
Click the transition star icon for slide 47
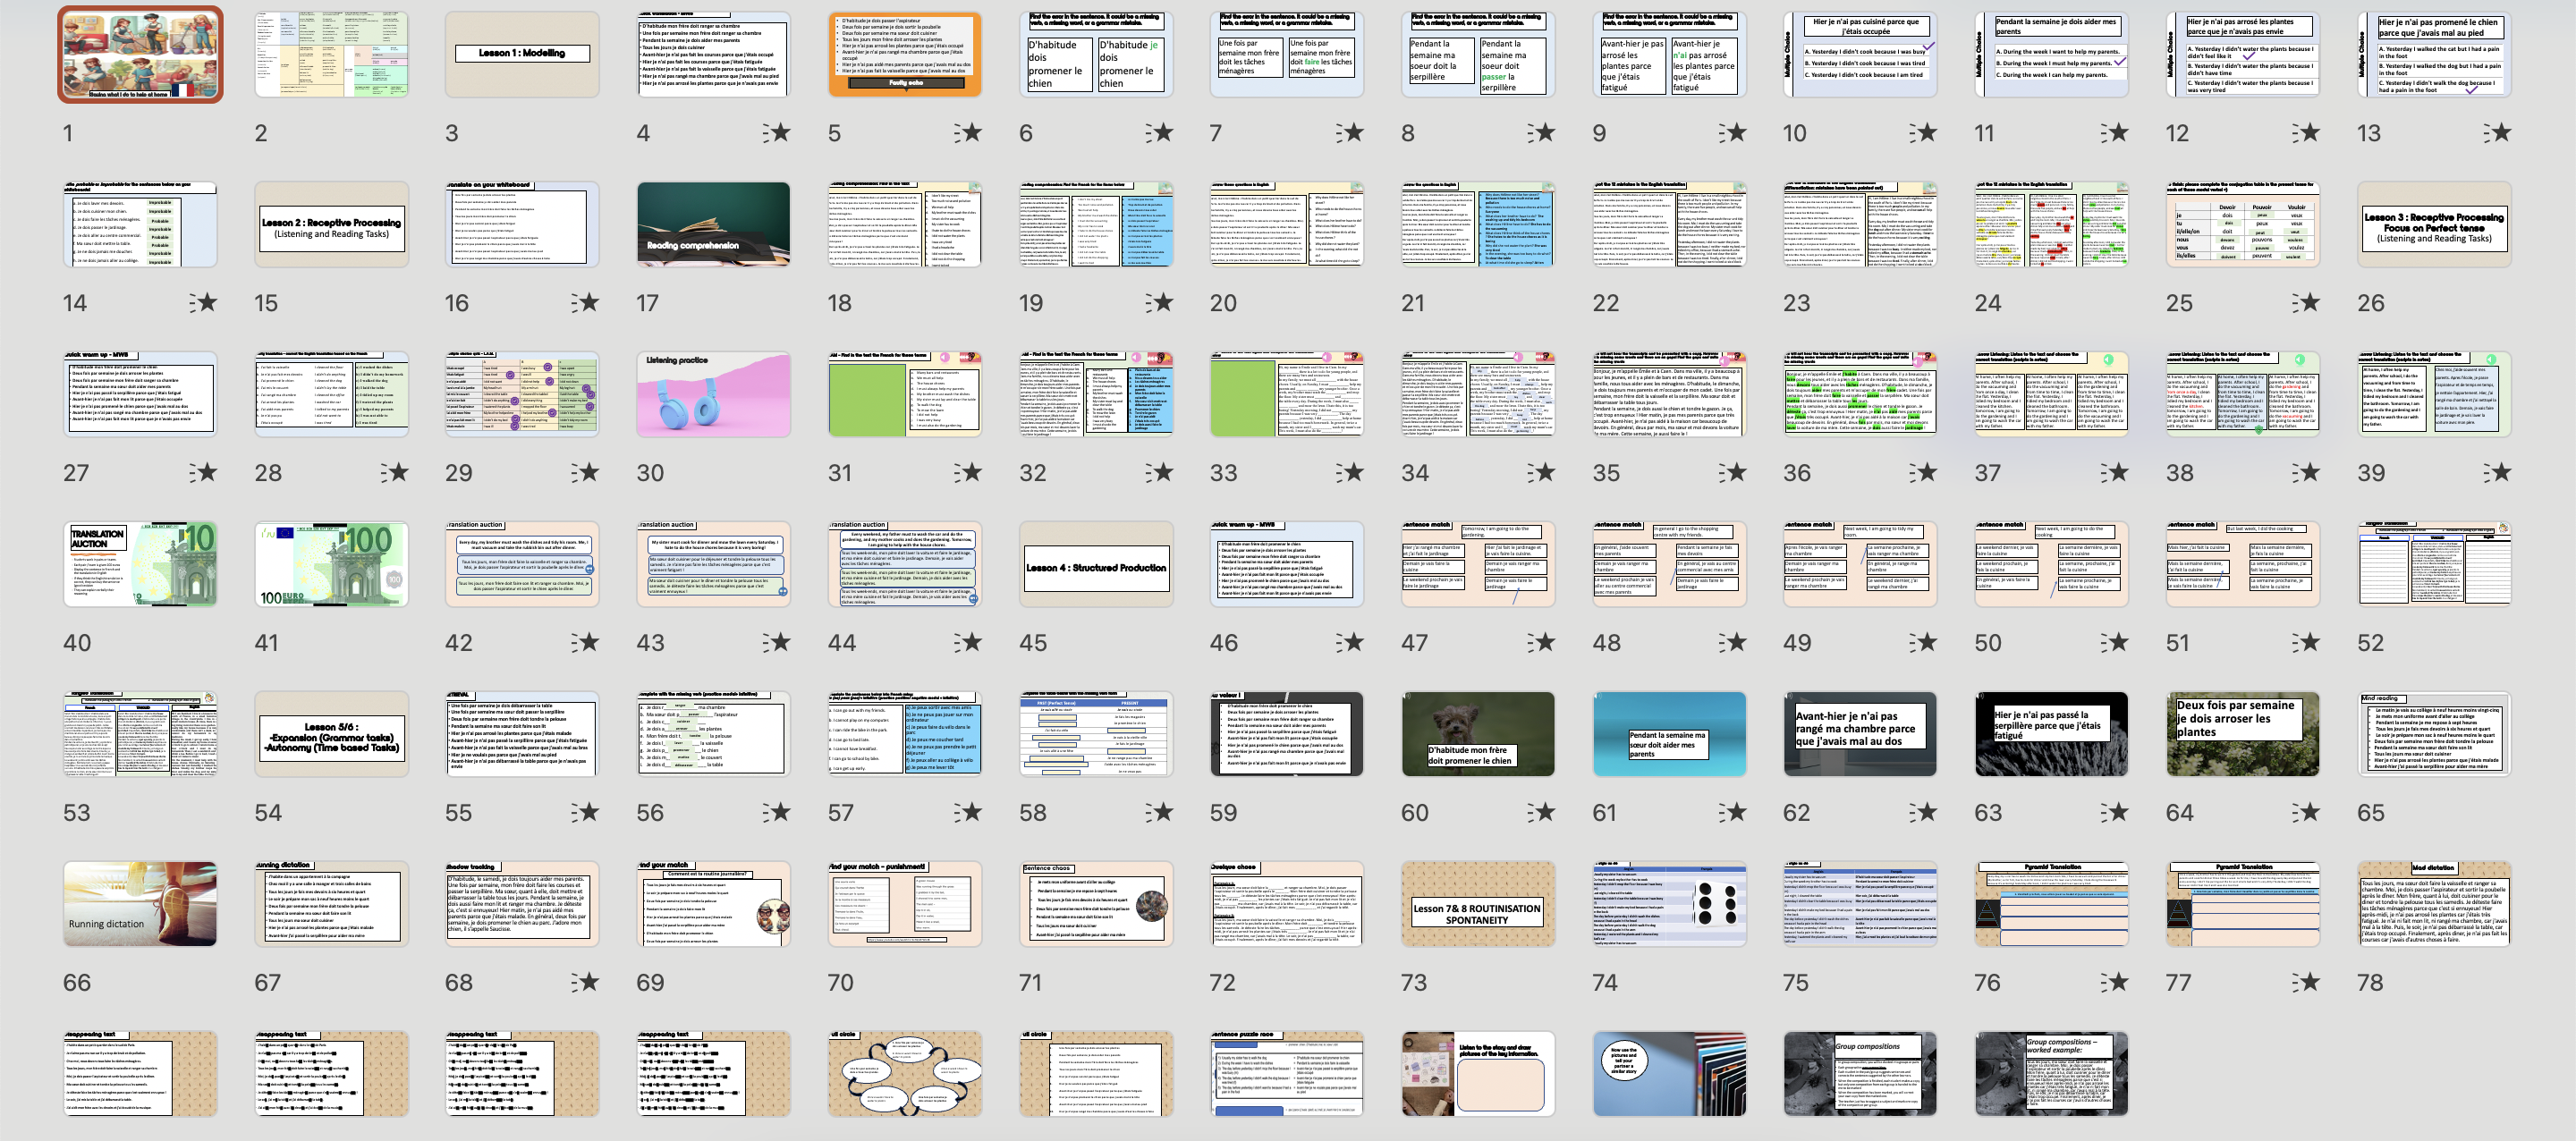pos(1541,643)
